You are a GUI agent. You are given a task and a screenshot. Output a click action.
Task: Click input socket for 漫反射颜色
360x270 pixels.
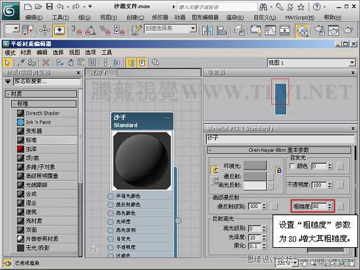[111, 205]
